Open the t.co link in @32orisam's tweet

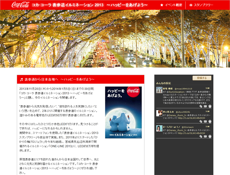(x=191, y=133)
